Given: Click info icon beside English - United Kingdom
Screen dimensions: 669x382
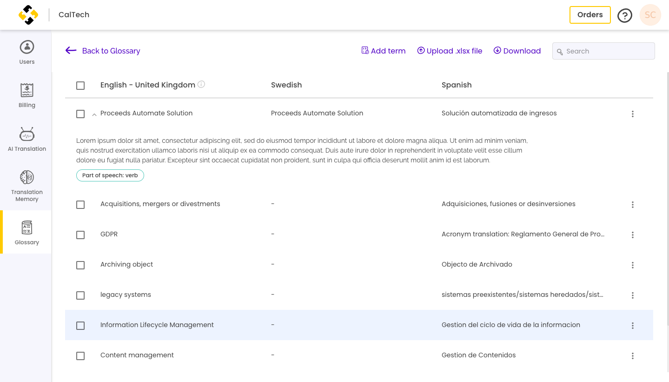Looking at the screenshot, I should [201, 84].
